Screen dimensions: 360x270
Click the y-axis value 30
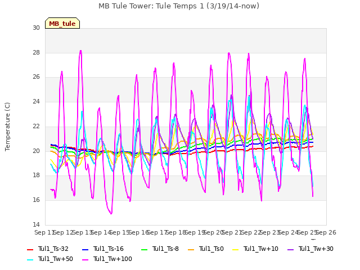coord(36,28)
